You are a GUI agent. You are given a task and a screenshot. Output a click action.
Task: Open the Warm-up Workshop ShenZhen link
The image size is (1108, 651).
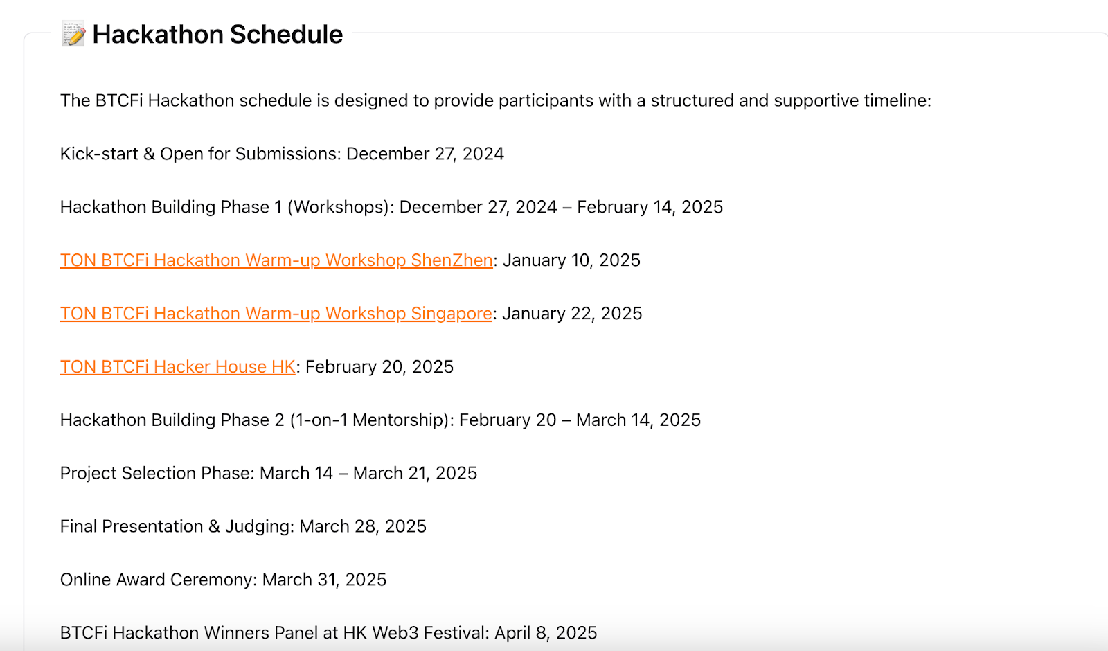[276, 260]
